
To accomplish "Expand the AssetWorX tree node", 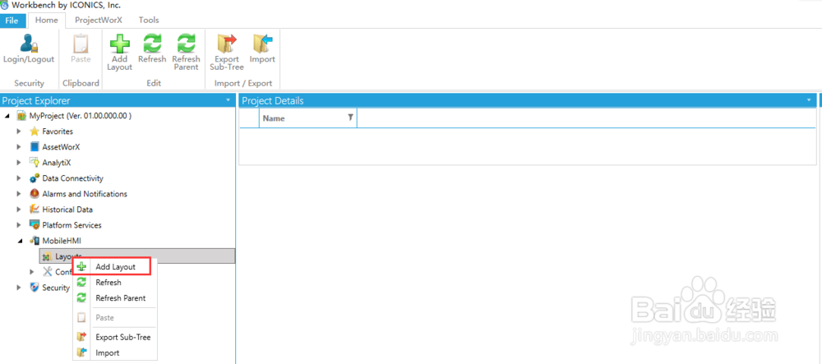I will tap(19, 147).
